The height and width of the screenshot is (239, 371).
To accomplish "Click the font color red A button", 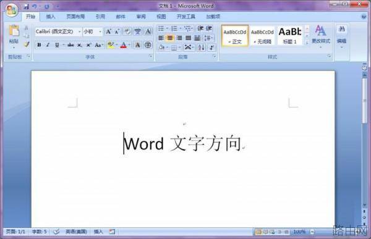I will click(123, 45).
